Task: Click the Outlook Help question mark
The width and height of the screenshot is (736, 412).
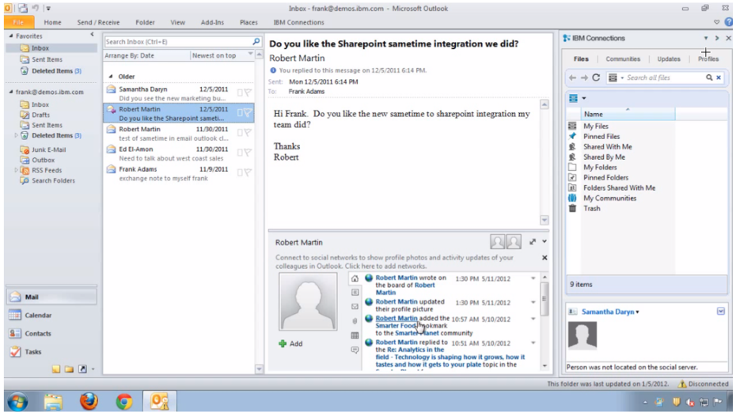Action: [x=728, y=22]
